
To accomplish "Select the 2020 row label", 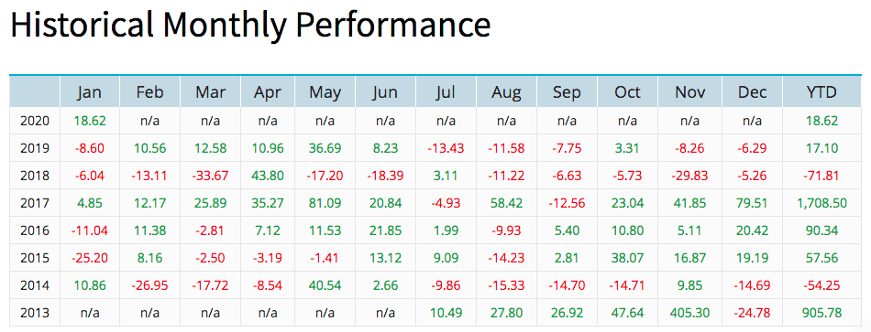I will (x=35, y=121).
